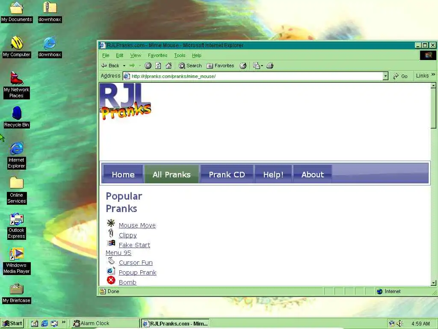Click the page scrollbar down arrow

click(x=433, y=283)
